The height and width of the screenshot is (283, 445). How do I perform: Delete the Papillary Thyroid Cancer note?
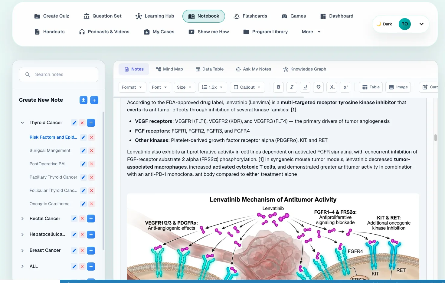pos(91,177)
